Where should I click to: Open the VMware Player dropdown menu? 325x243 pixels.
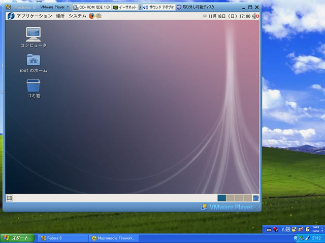(55, 7)
